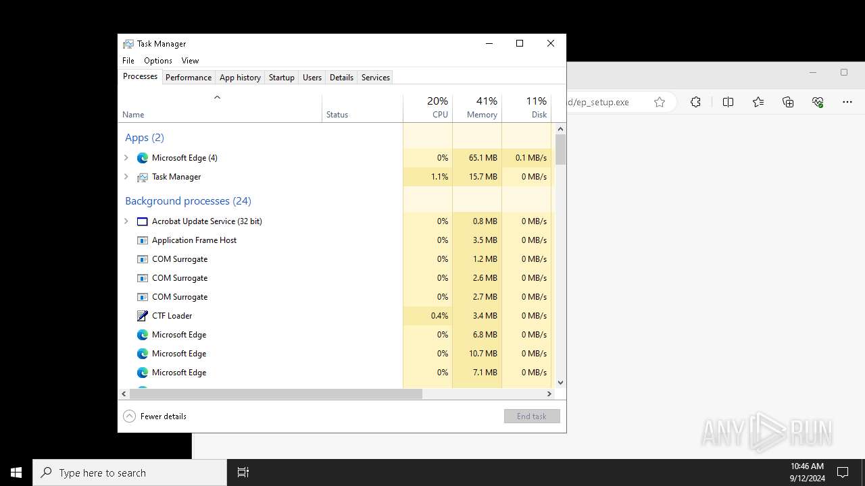Click the Apps (2) heading

click(145, 138)
